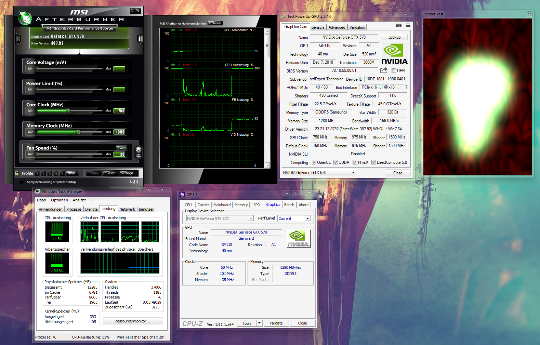The width and height of the screenshot is (540, 345).
Task: Click the CPU-Z title bar icon
Action: [182, 195]
